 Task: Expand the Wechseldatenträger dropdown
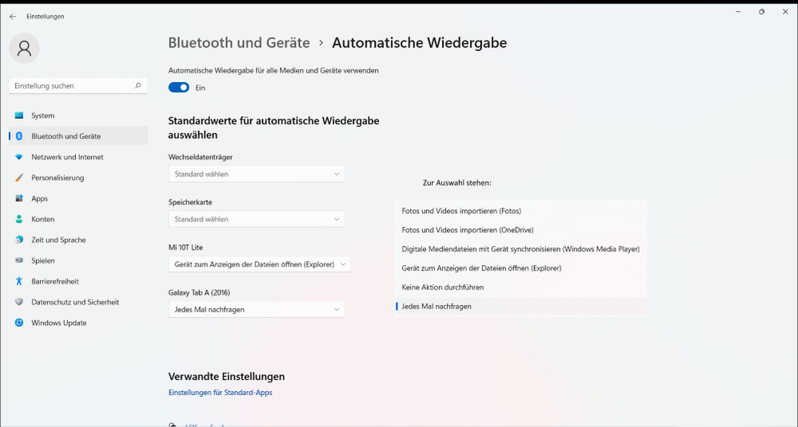256,174
